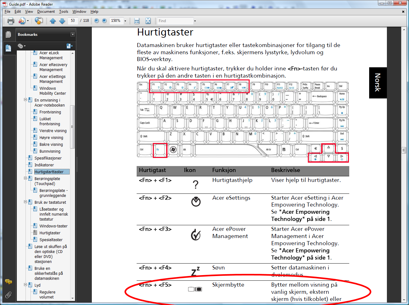Go to previous page with the up arrow
Image resolution: width=409 pixels, height=305 pixels.
pos(53,21)
